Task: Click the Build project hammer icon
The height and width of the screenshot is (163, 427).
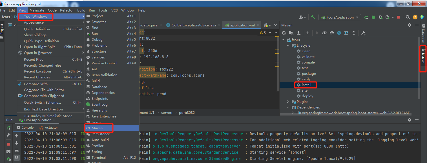Action: 313,17
